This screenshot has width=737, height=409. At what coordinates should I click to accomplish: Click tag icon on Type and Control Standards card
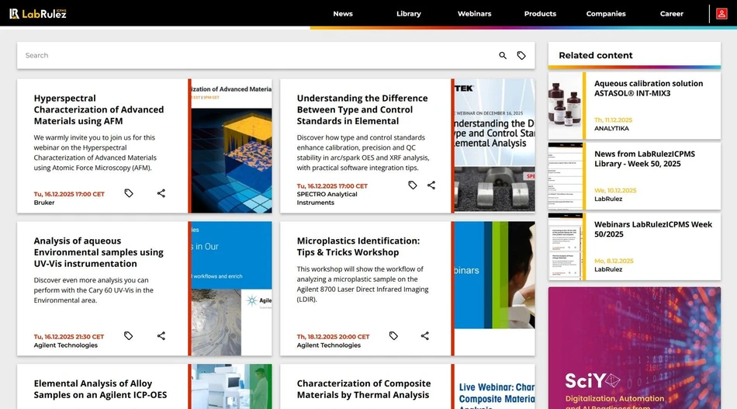(x=412, y=185)
